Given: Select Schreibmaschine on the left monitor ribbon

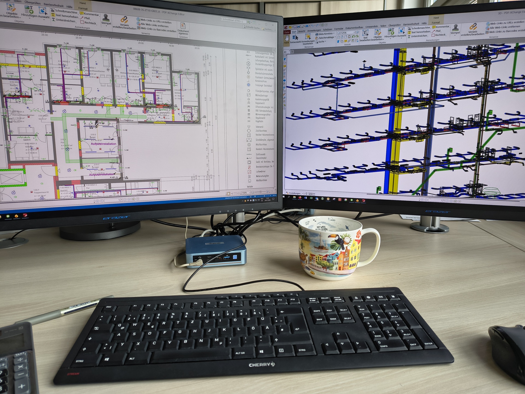Looking at the screenshot, I should [x=64, y=11].
